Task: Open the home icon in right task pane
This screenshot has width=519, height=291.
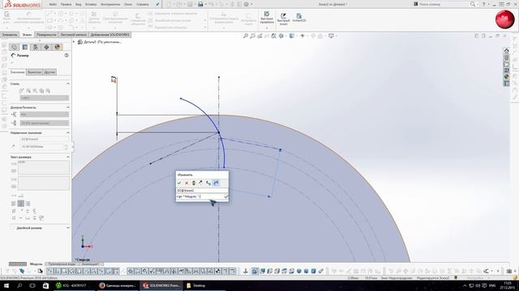Action: pos(506,51)
